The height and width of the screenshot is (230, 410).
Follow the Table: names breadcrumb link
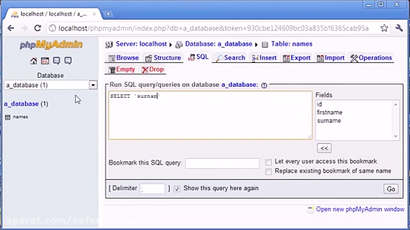(x=292, y=44)
